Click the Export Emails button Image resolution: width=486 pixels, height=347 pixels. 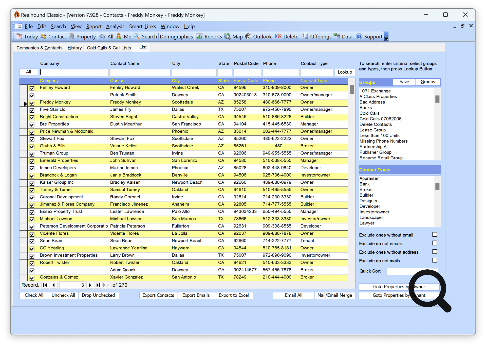(196, 295)
